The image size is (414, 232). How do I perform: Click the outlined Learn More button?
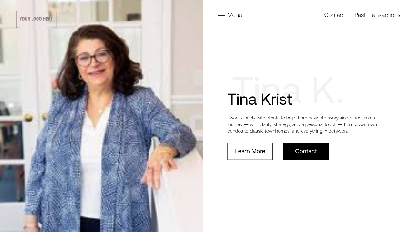(x=250, y=151)
